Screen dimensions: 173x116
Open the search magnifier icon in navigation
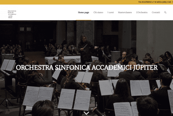(165, 12)
